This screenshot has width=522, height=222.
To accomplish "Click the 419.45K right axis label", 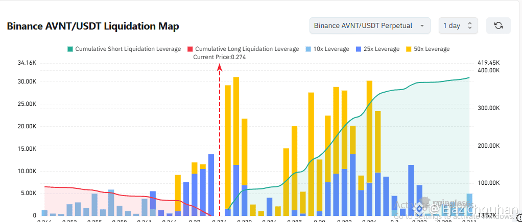I will (x=489, y=63).
